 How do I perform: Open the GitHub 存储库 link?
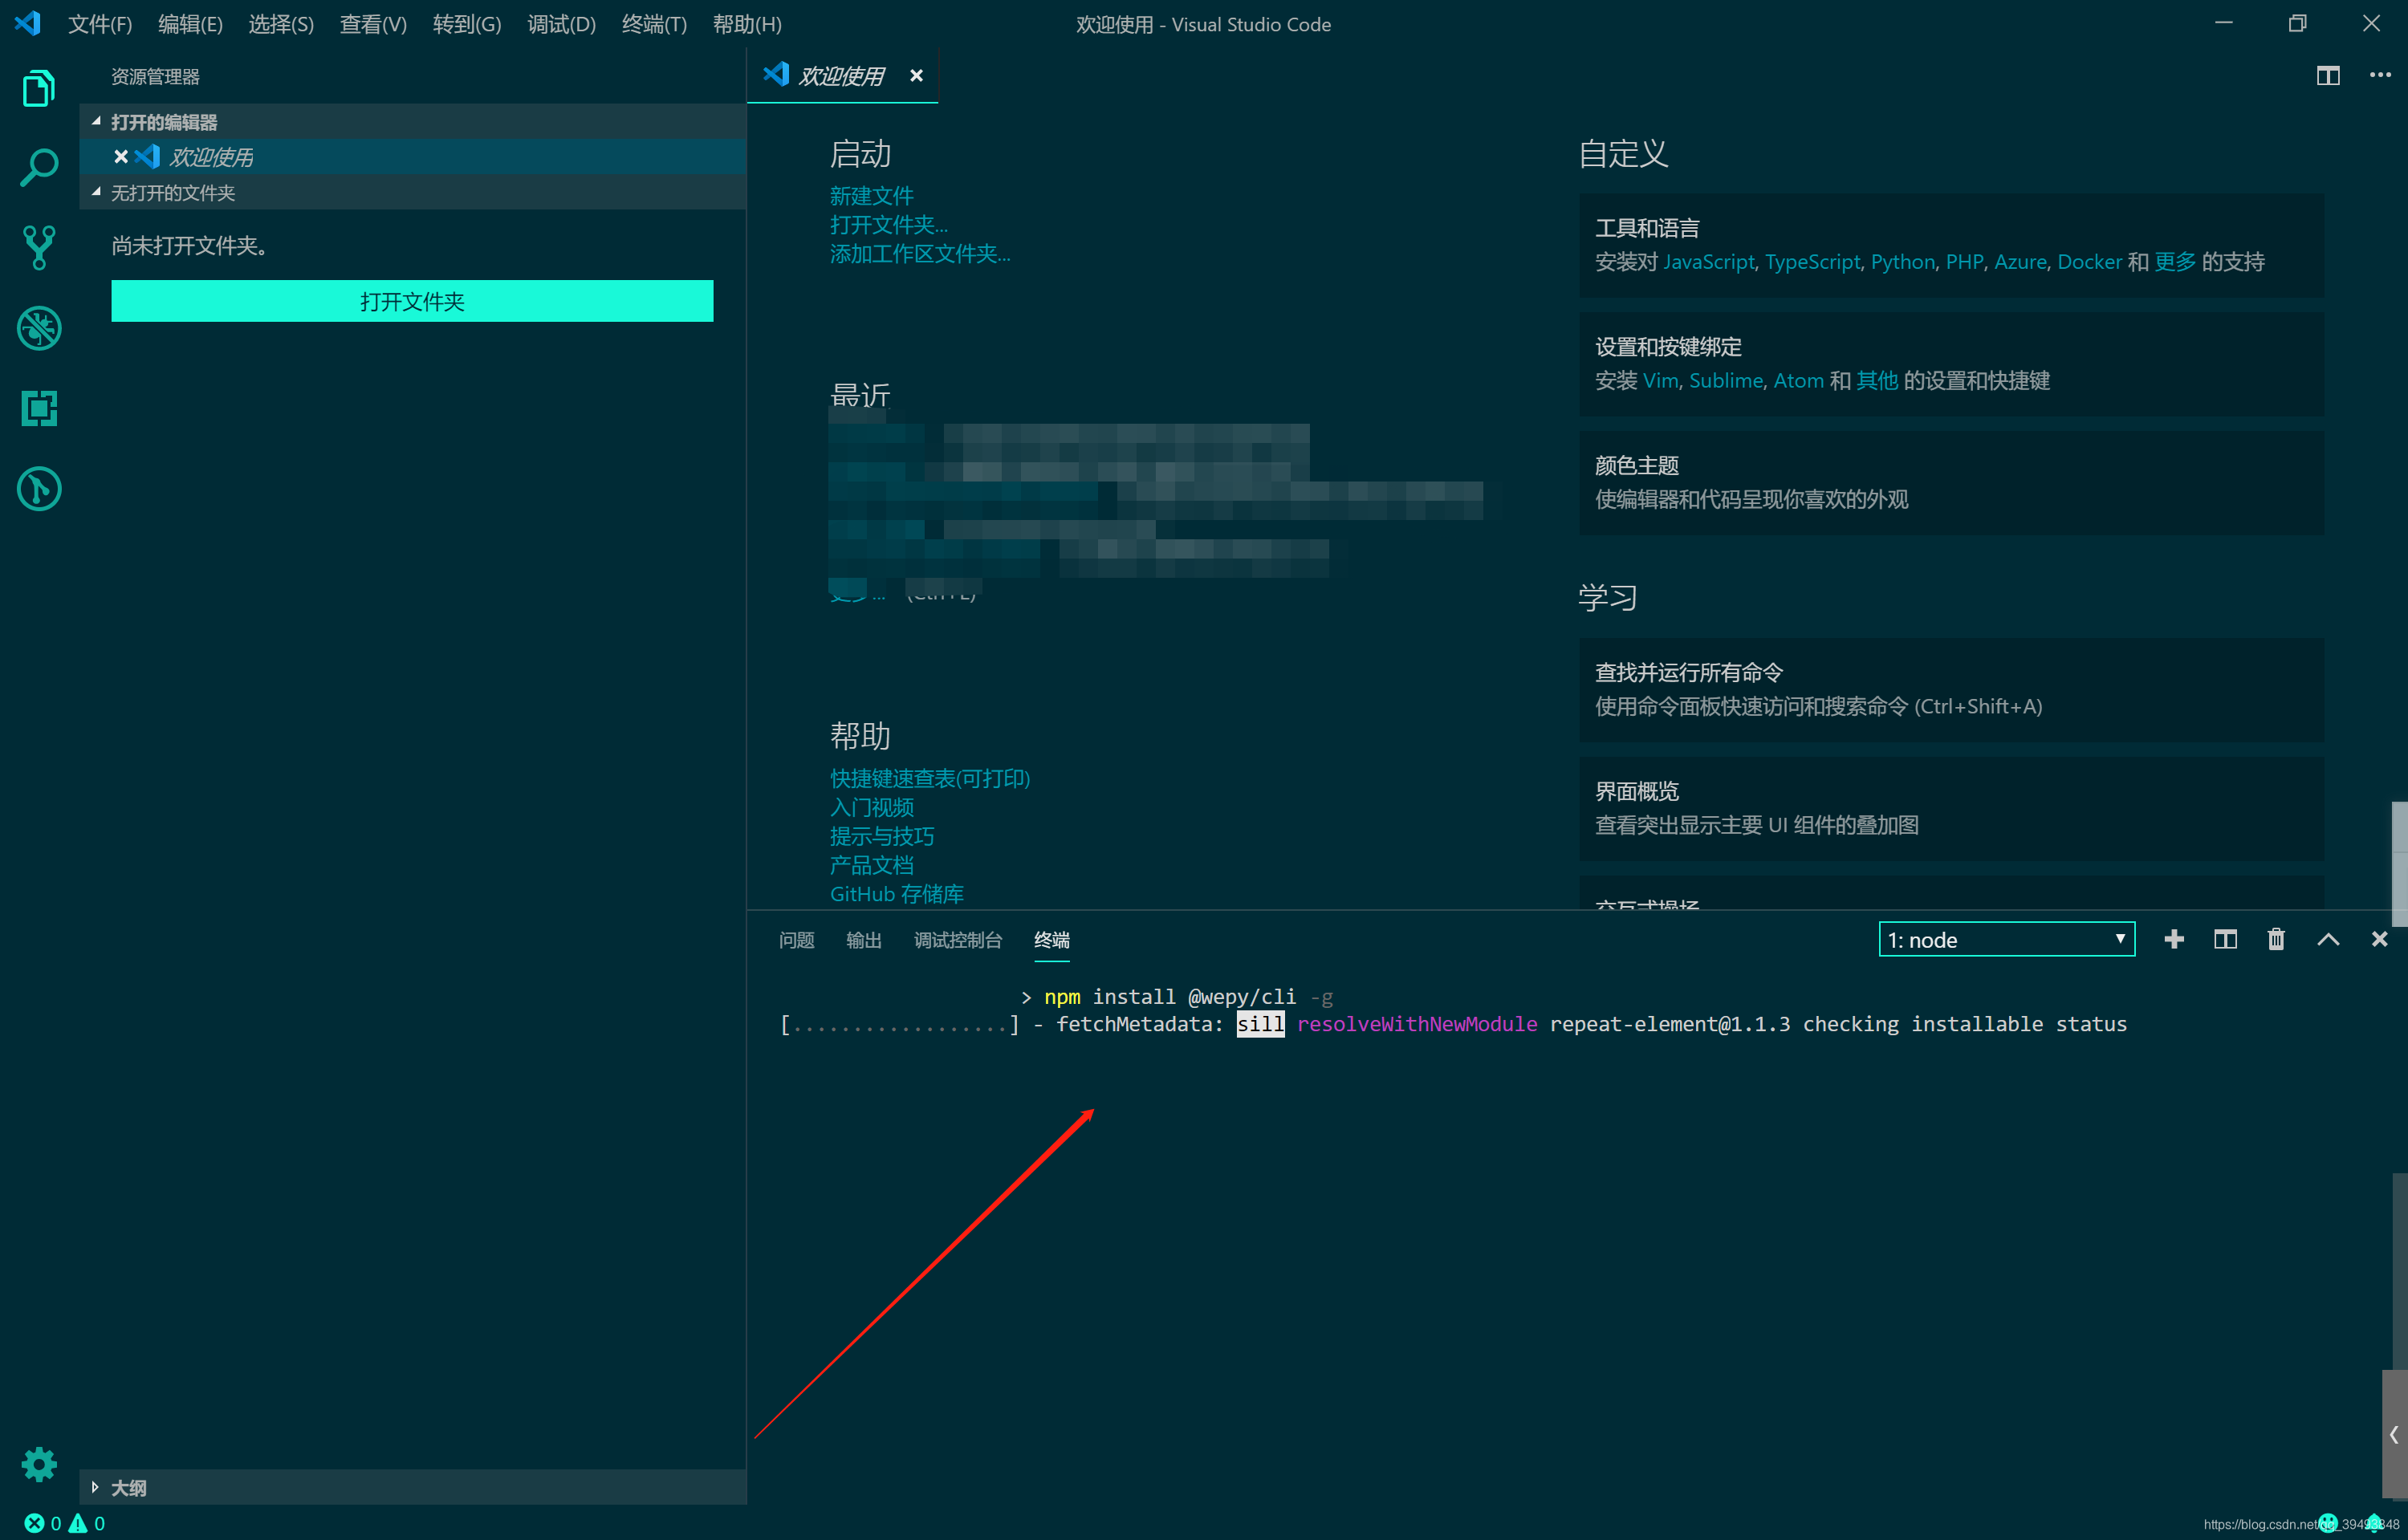click(897, 894)
